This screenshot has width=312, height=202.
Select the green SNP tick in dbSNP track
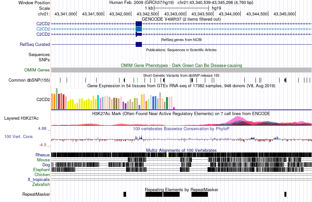coord(138,80)
